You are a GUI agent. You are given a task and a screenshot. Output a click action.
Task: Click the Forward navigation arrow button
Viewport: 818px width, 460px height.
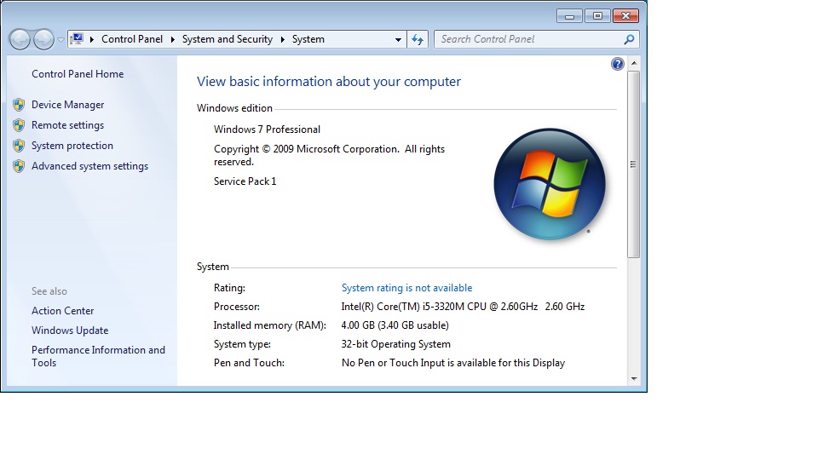pos(43,39)
